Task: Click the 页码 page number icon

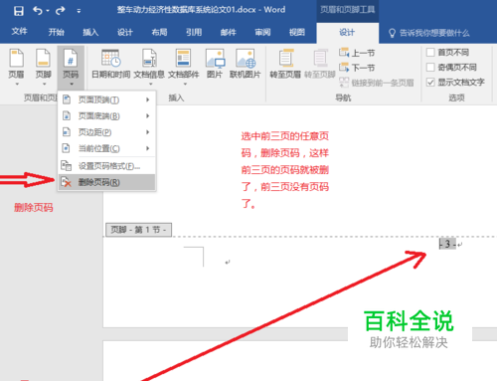Action: (x=71, y=58)
